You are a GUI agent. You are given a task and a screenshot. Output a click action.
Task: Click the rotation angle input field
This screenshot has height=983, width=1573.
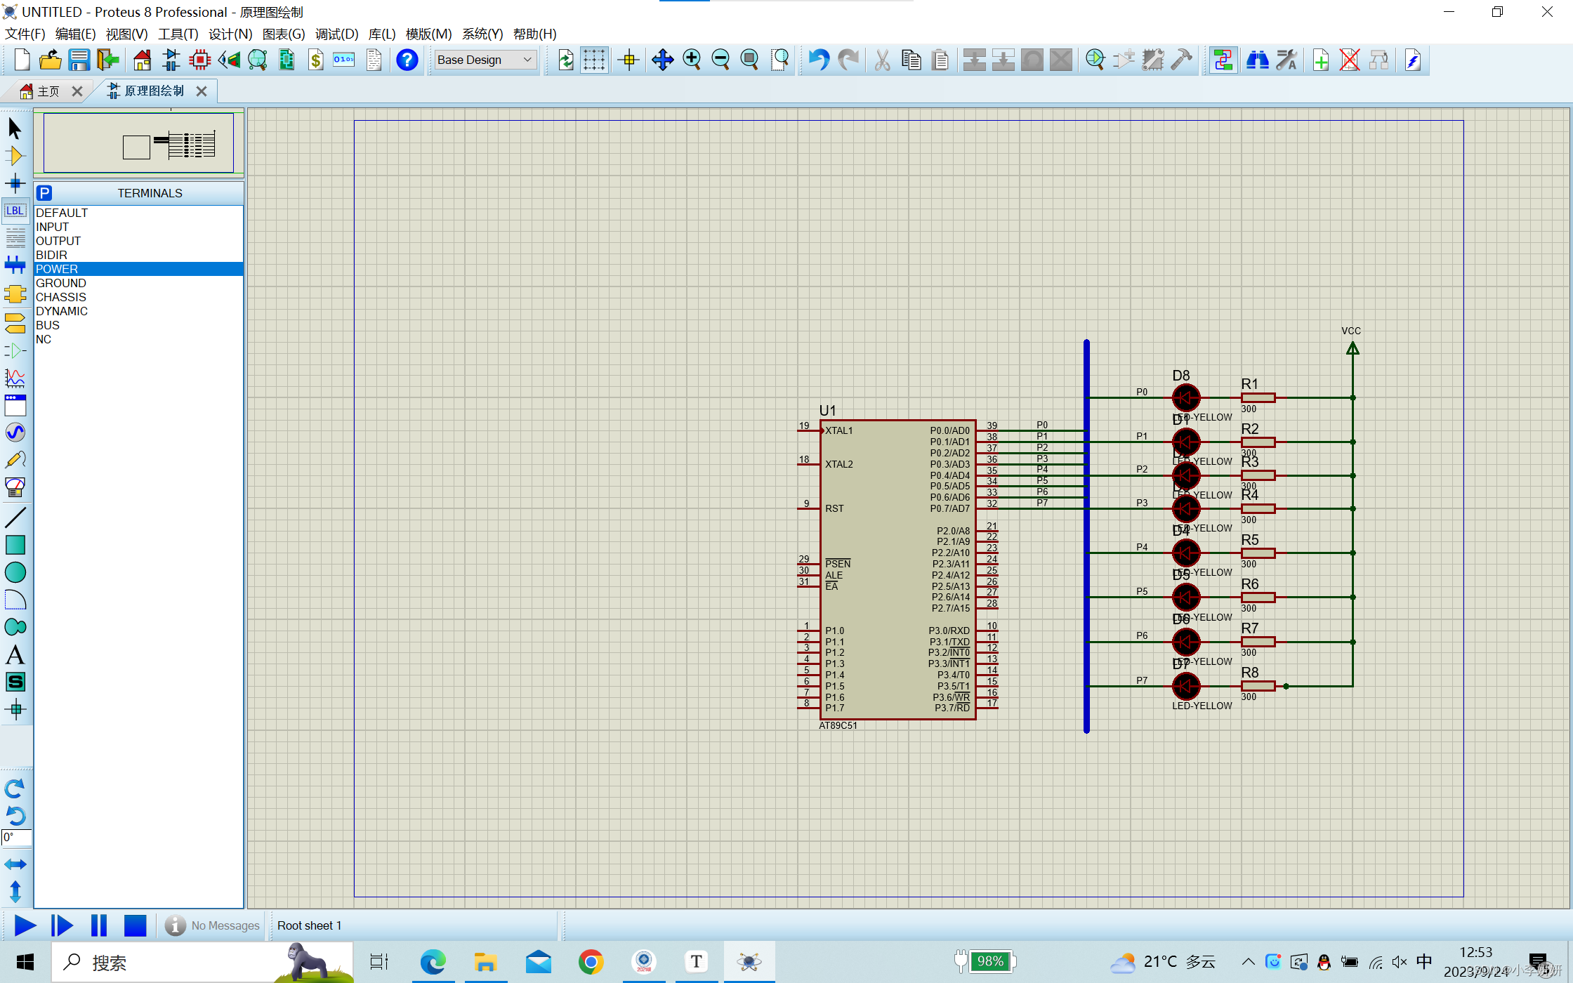[x=17, y=837]
